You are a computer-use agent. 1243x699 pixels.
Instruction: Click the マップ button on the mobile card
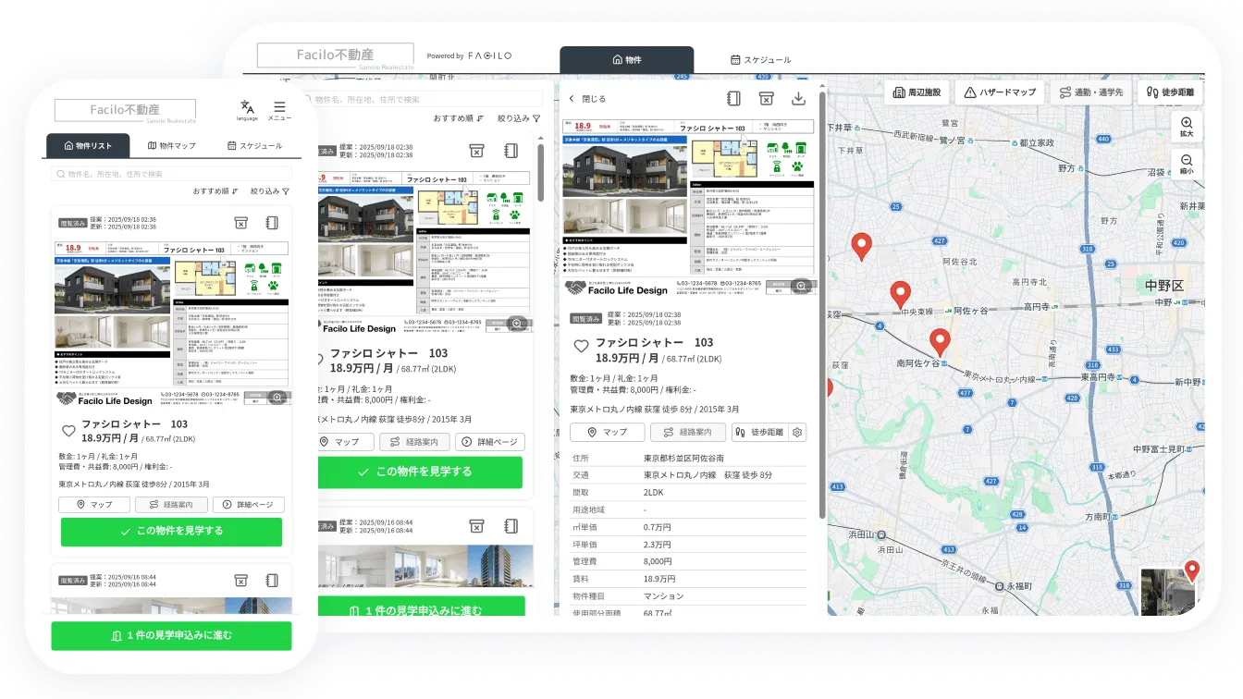click(94, 505)
